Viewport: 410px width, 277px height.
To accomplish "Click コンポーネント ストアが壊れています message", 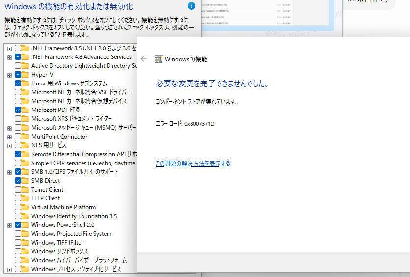I will pyautogui.click(x=197, y=102).
